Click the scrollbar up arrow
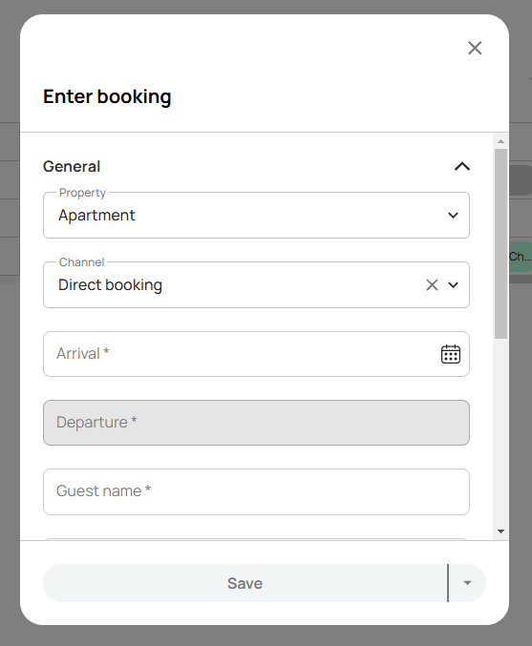The image size is (532, 646). coord(500,141)
